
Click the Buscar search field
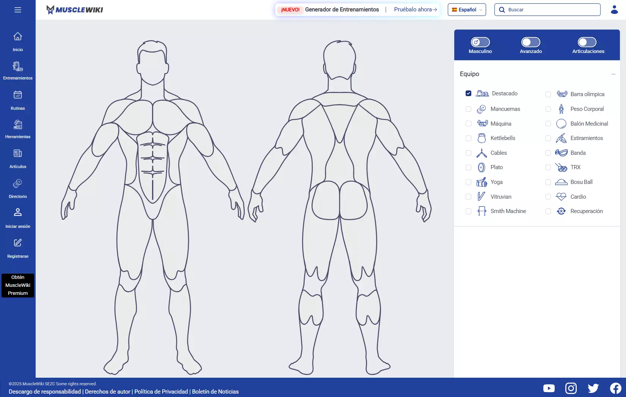pyautogui.click(x=547, y=10)
